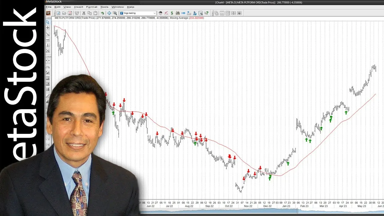The width and height of the screenshot is (384, 216).
Task: Open the Insert menu
Action: (79, 7)
